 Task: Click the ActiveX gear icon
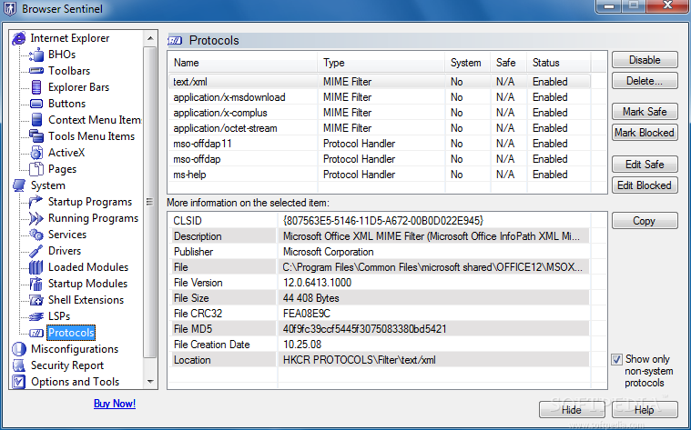point(36,153)
